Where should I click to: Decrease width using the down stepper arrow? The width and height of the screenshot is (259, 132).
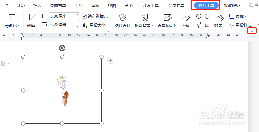tap(77, 26)
